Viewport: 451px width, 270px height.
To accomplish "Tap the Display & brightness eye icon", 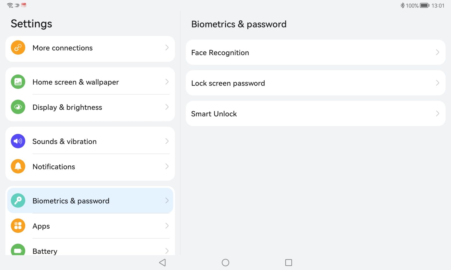I will point(18,107).
